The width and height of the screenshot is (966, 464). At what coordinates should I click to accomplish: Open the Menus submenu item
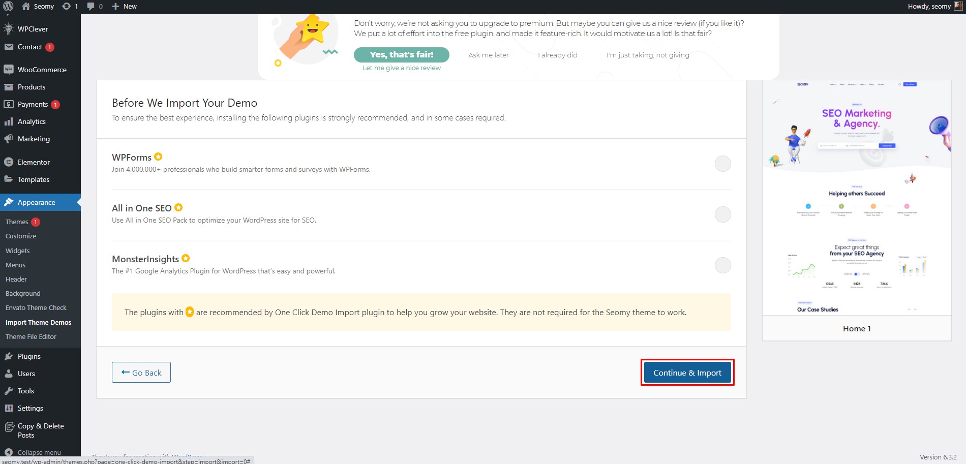click(15, 265)
